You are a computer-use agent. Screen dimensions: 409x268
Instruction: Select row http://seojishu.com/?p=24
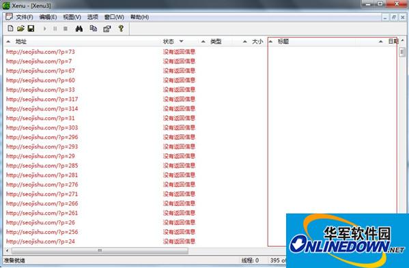(x=40, y=241)
